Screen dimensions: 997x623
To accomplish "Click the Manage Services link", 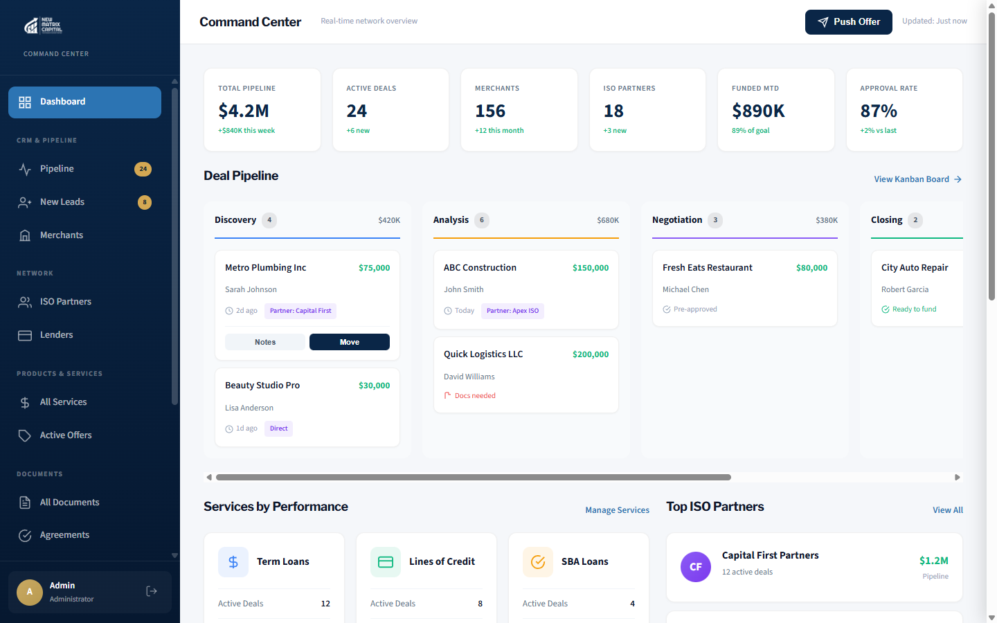I will click(x=617, y=509).
